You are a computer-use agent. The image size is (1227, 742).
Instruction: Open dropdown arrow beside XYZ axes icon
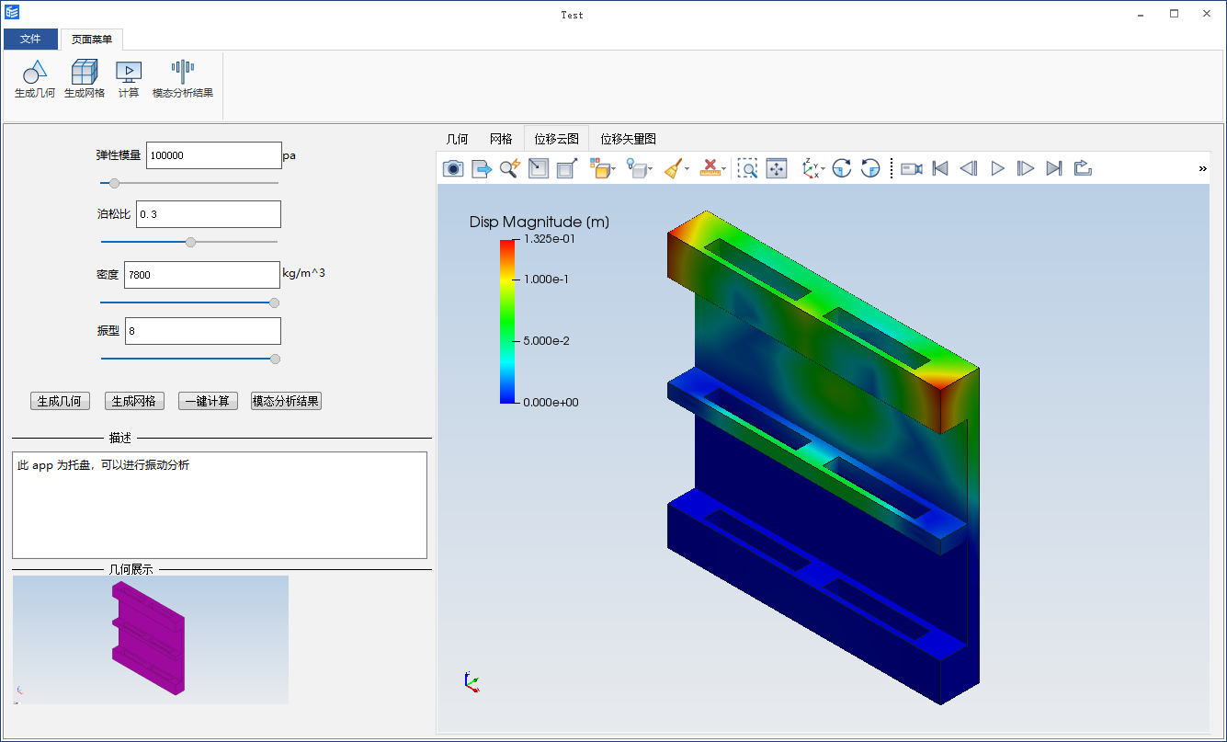[x=824, y=169]
